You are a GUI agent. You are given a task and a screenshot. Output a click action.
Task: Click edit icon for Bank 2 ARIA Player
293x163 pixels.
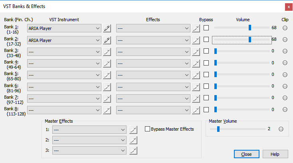pyautogui.click(x=107, y=40)
